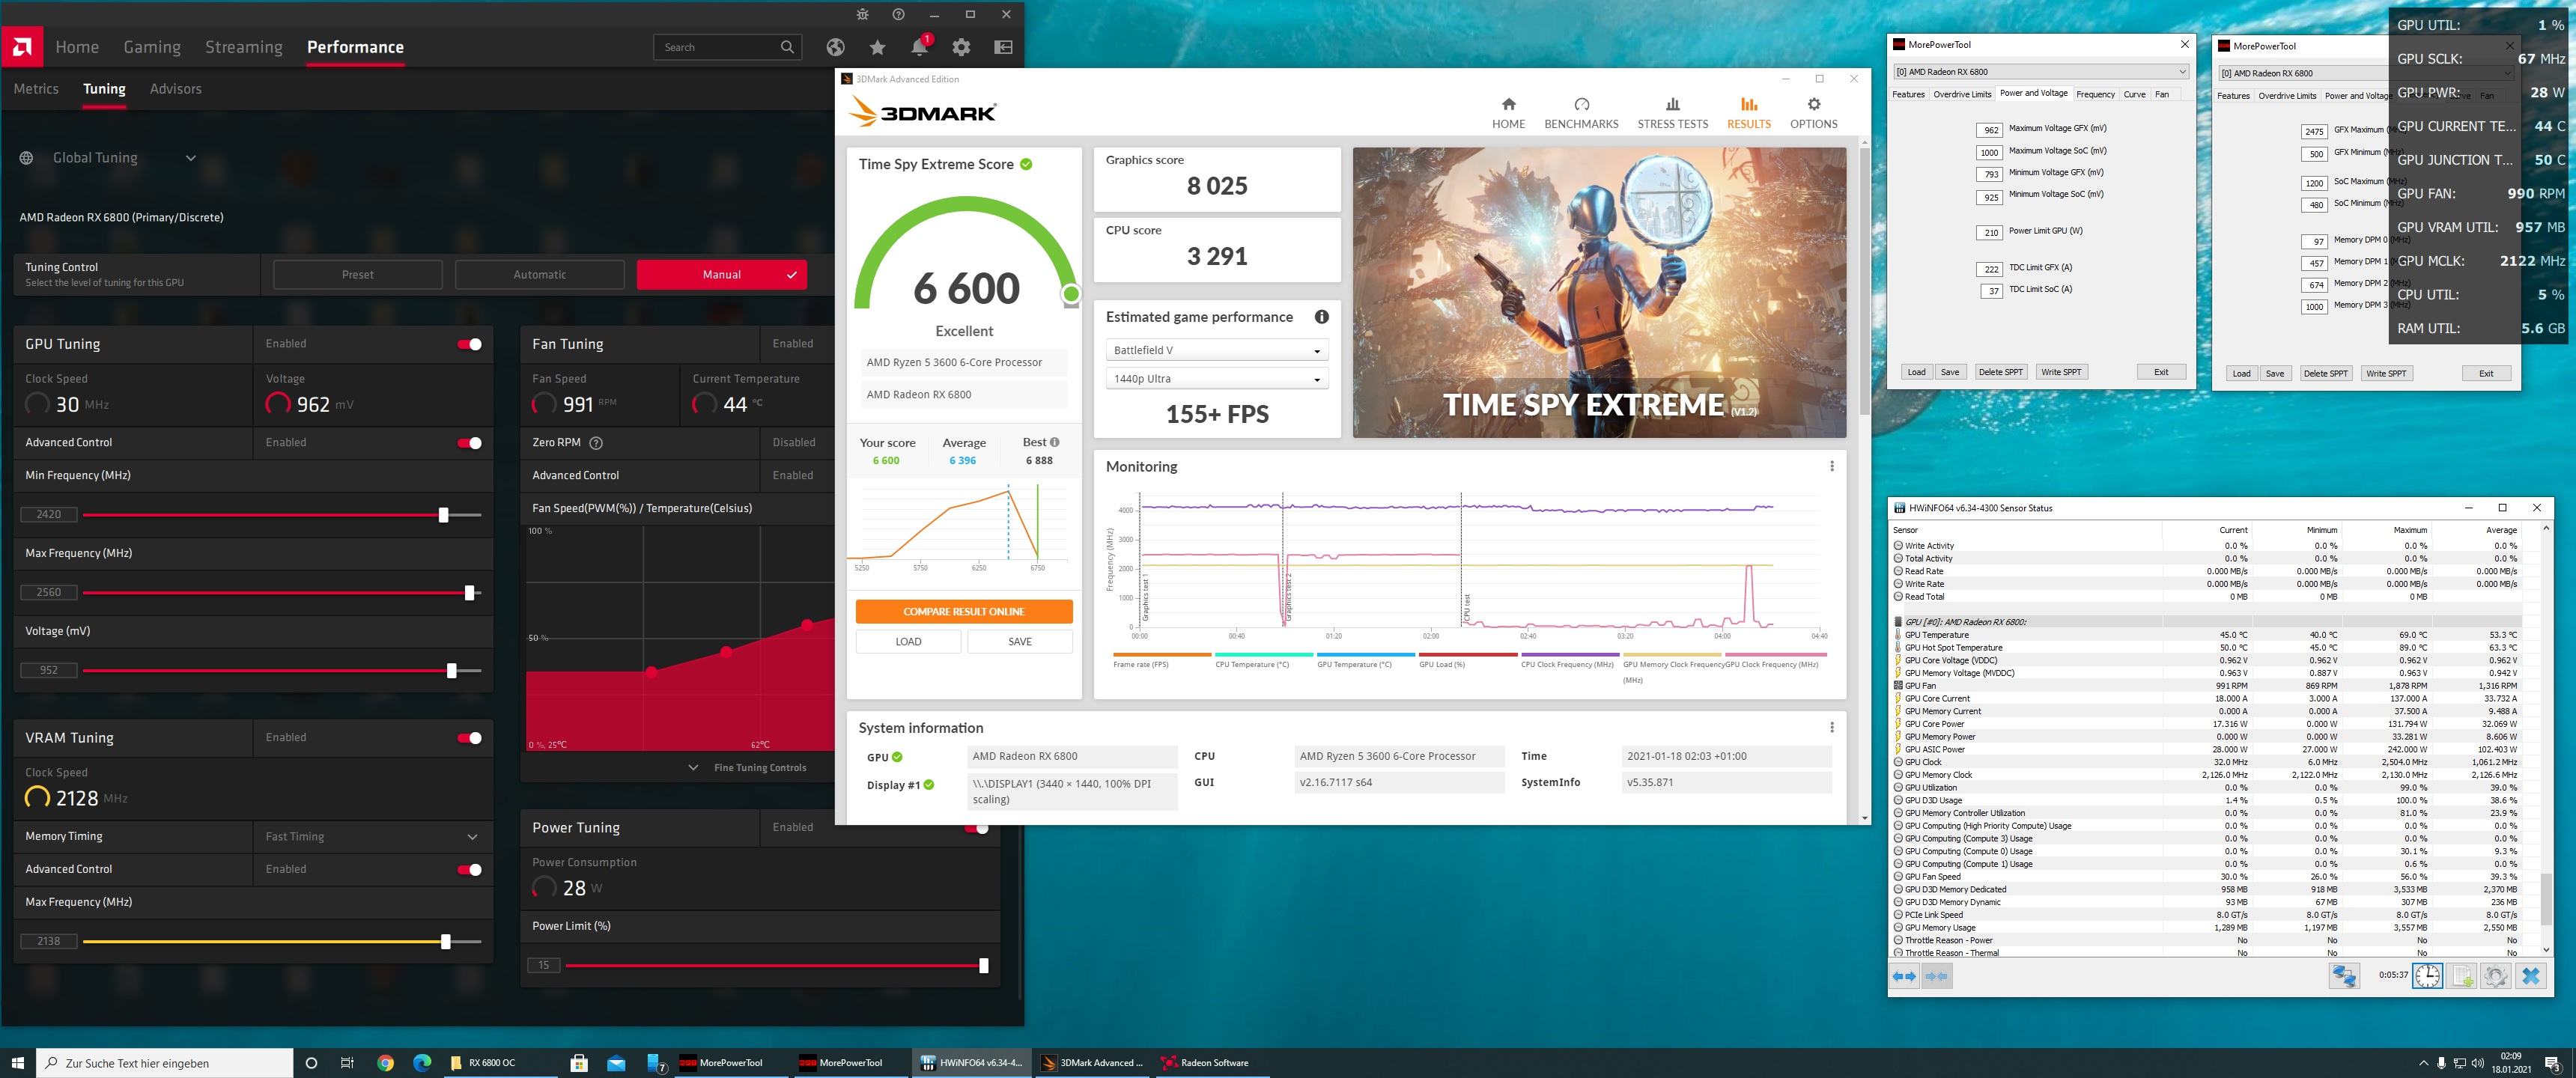Click GPU Min Frequency slider handle
The image size is (2576, 1078).
coord(443,515)
